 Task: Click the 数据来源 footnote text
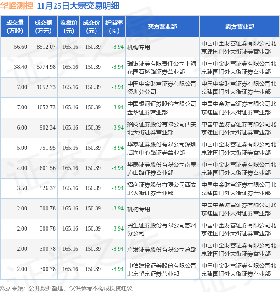pos(66,288)
